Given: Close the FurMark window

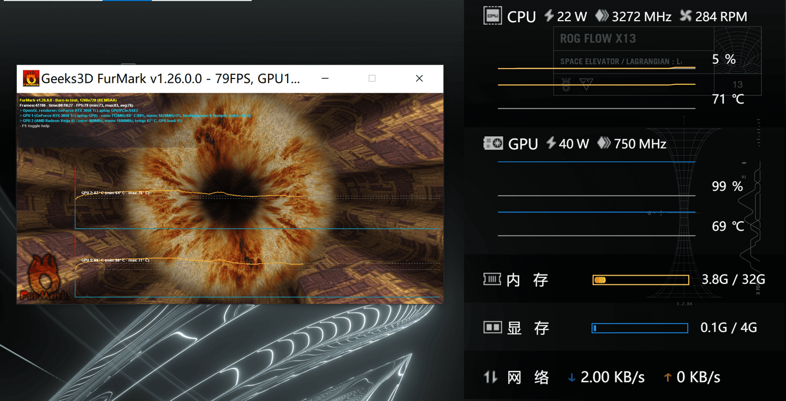Looking at the screenshot, I should tap(419, 78).
